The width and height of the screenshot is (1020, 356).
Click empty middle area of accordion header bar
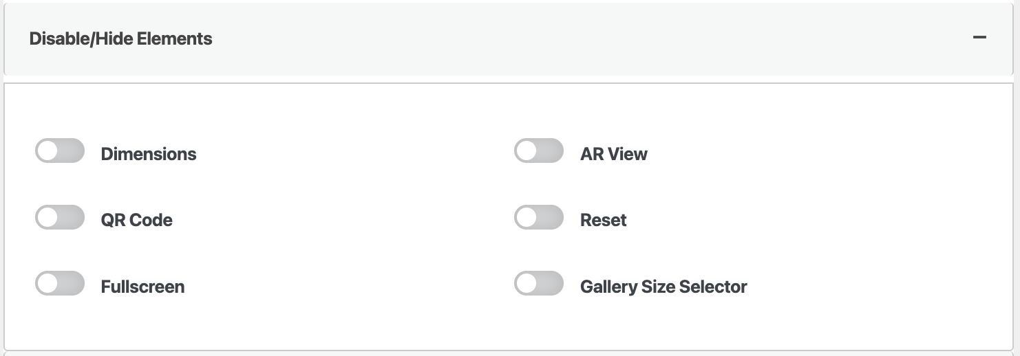pyautogui.click(x=551, y=38)
